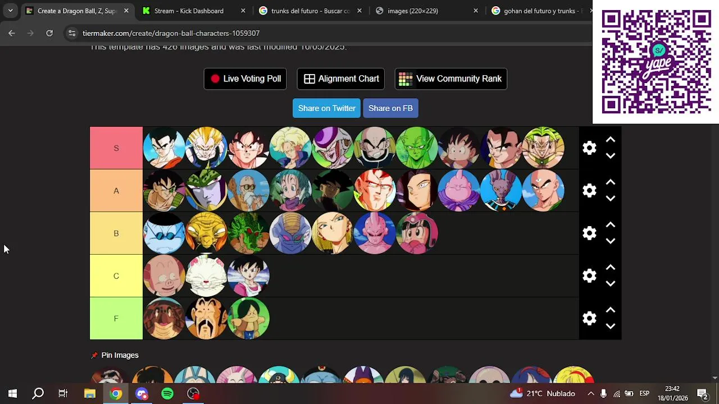719x404 pixels.
Task: Open notification center icon
Action: (x=702, y=394)
